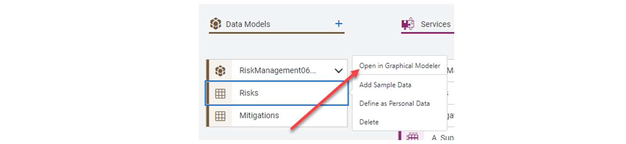Click the Data Models cube icon
This screenshot has width=626, height=144.
(x=216, y=24)
